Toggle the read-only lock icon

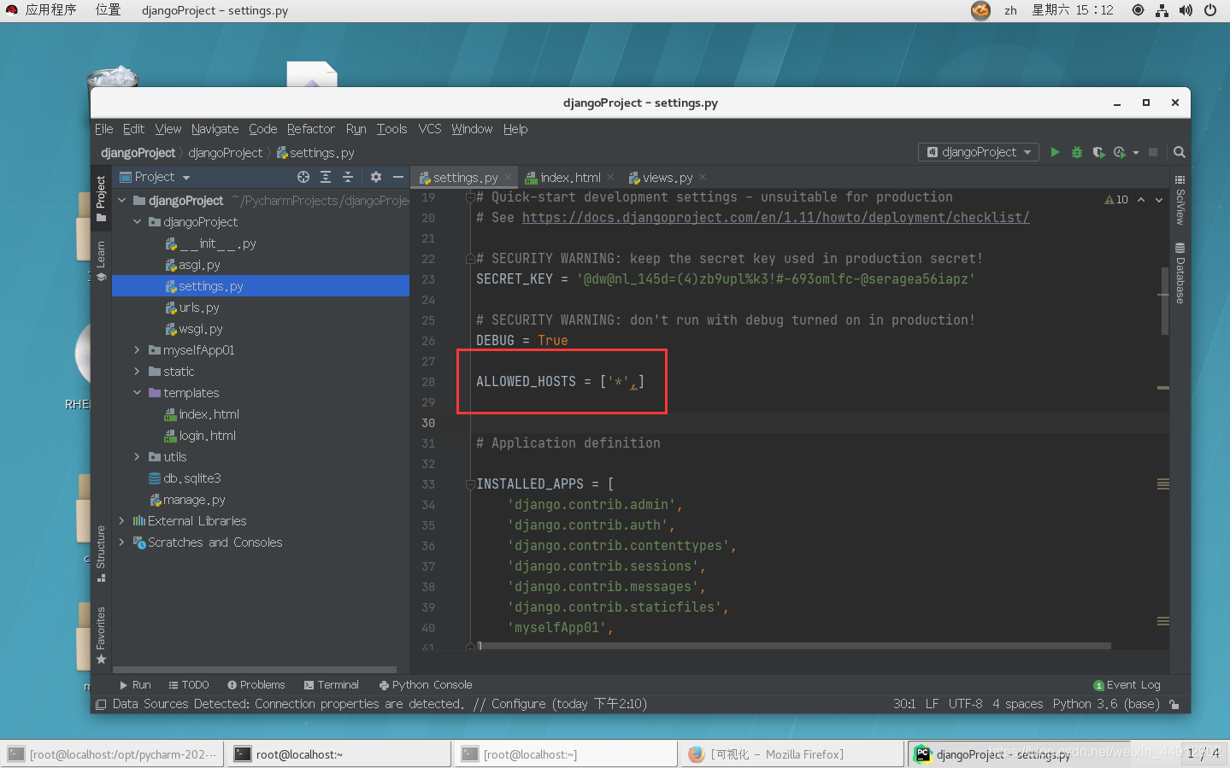point(1175,705)
